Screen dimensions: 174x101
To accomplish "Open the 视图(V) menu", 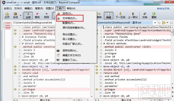I will [x=50, y=8].
